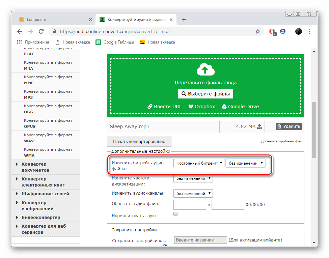Select Конвертируйте в формат FLAC
The height and width of the screenshot is (258, 329).
tap(46, 53)
